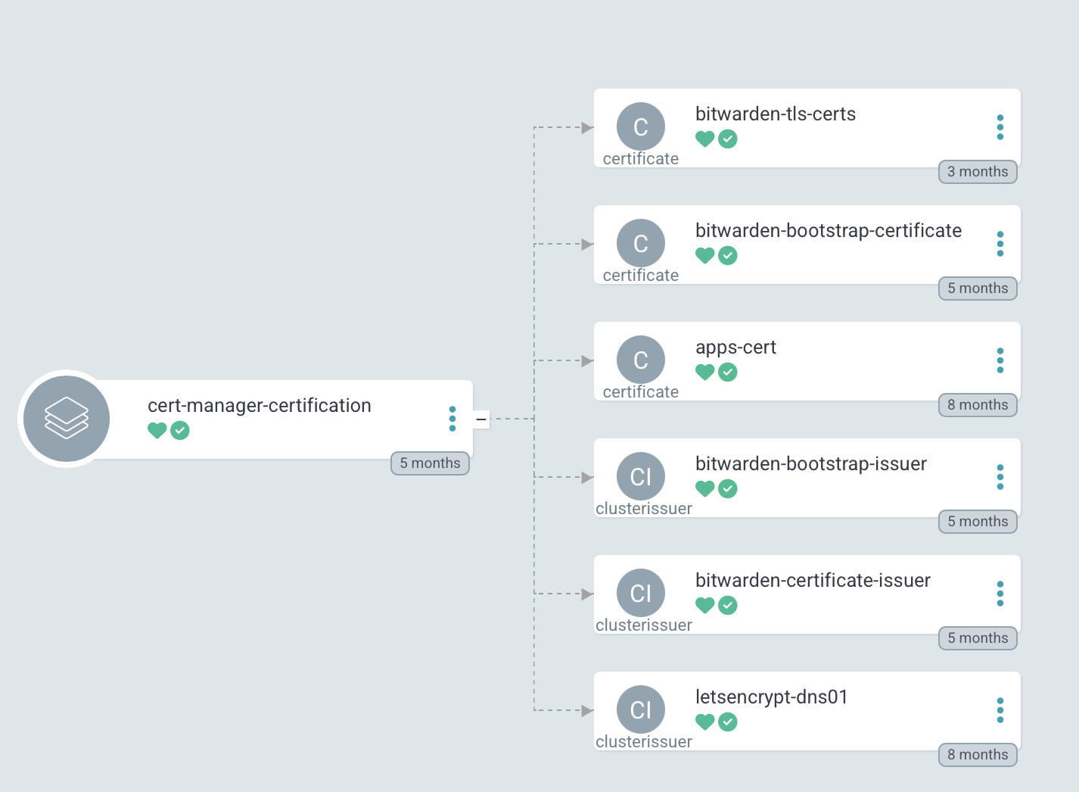Viewport: 1079px width, 792px height.
Task: Select the bitwarden-certificate-issuer node name
Action: tap(813, 581)
